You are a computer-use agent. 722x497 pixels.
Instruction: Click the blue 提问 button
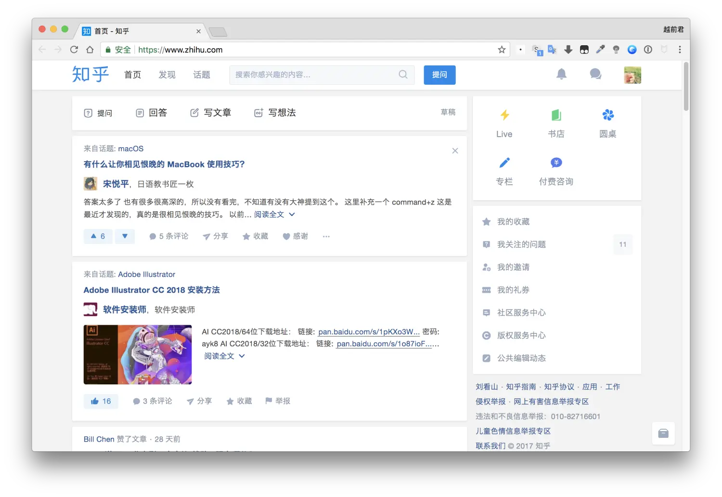[x=439, y=75]
